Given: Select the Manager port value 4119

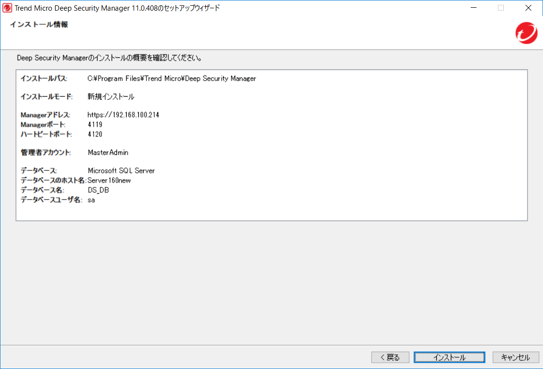Looking at the screenshot, I should click(x=95, y=124).
